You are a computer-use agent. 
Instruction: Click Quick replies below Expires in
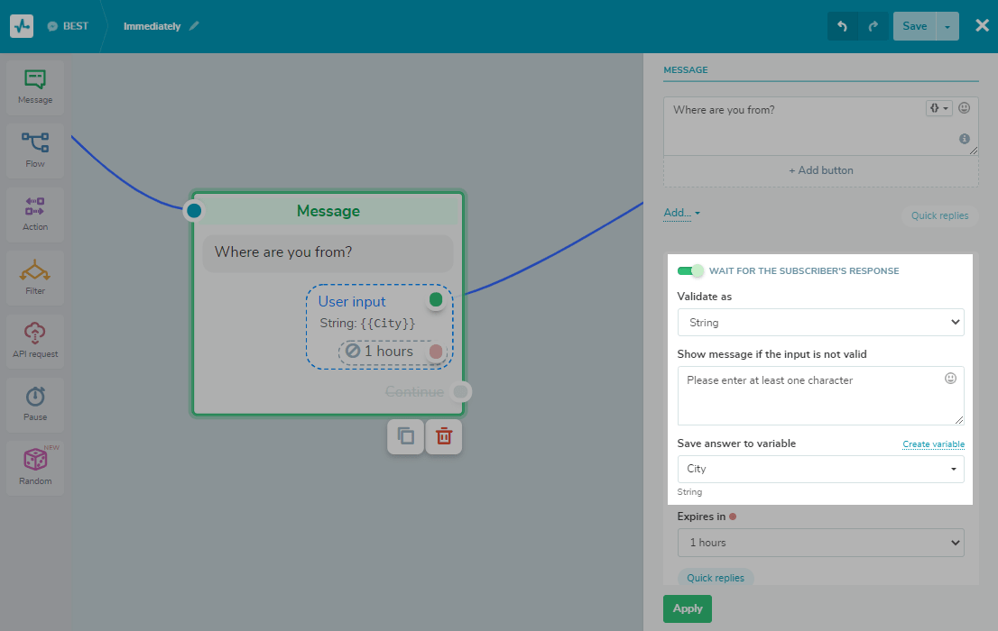tap(716, 578)
